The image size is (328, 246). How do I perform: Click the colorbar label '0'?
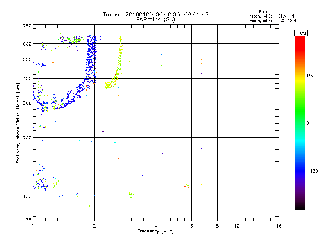[307, 123]
